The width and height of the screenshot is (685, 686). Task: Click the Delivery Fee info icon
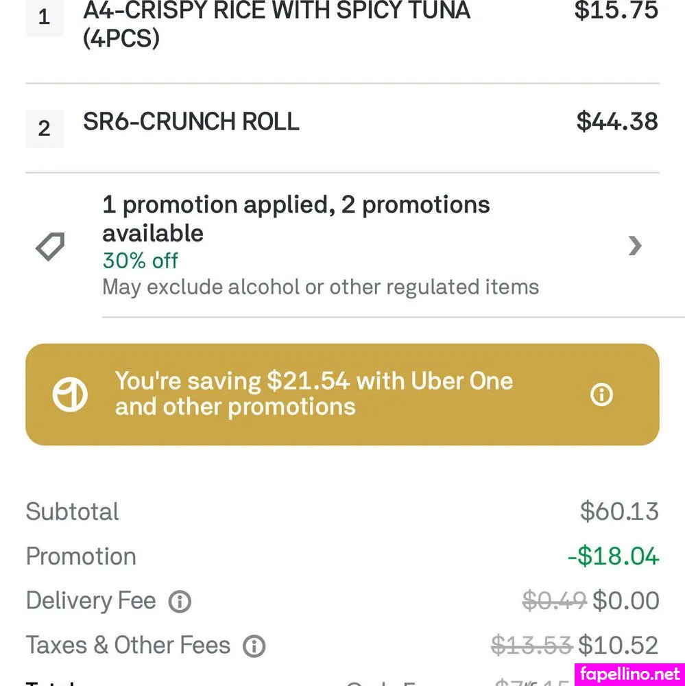(180, 602)
